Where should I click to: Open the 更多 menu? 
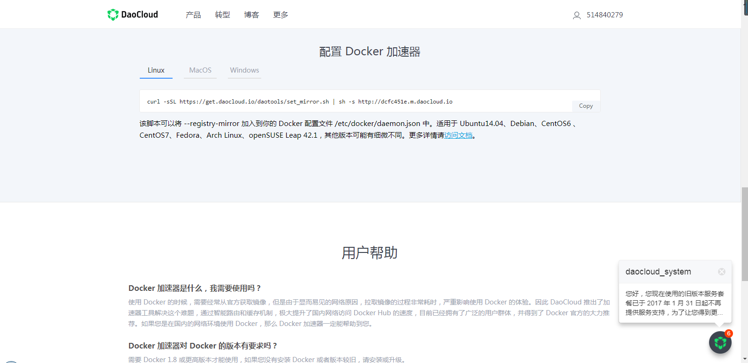point(280,15)
